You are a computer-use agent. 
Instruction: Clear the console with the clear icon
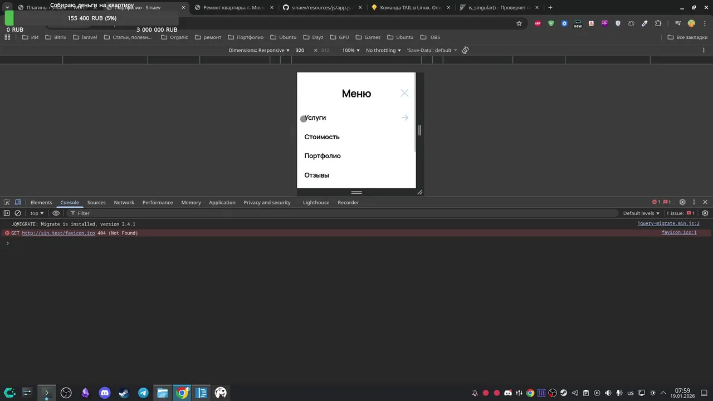point(18,213)
